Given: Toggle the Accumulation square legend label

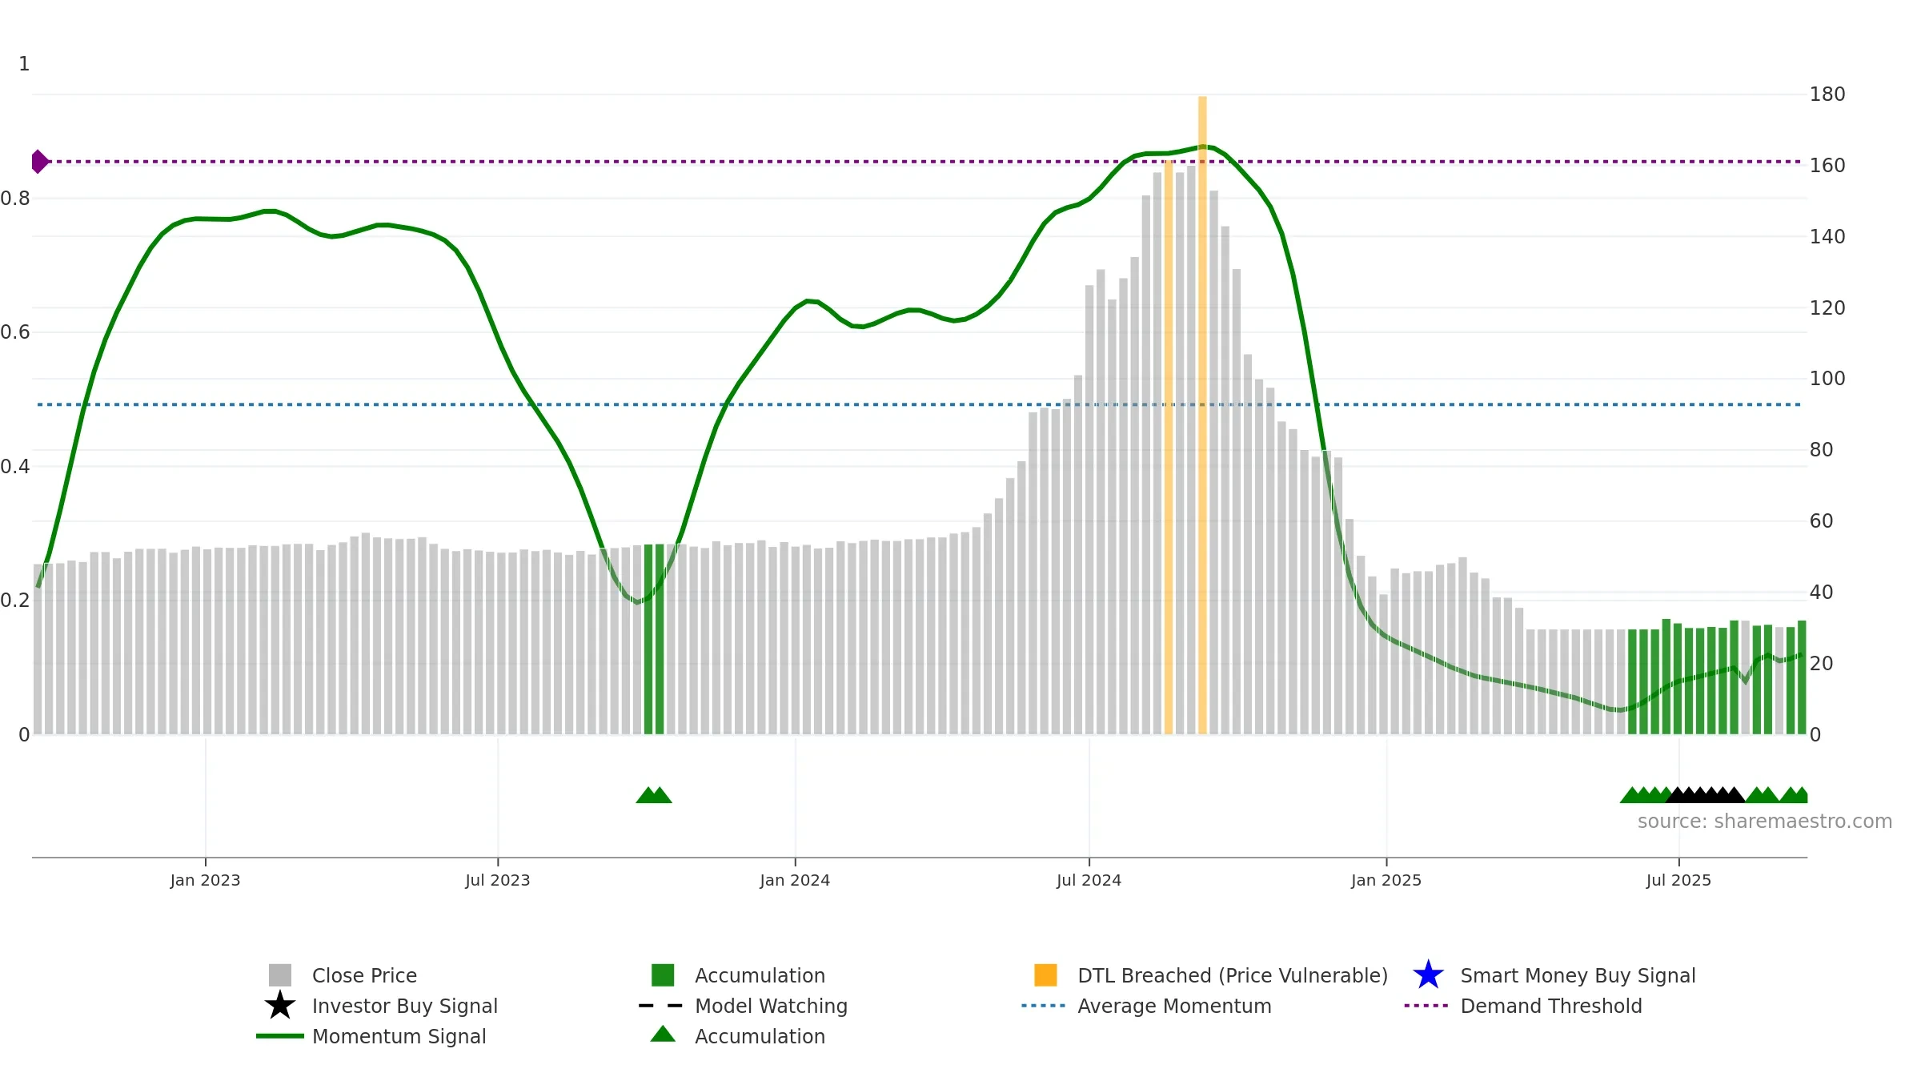Looking at the screenshot, I should click(760, 975).
